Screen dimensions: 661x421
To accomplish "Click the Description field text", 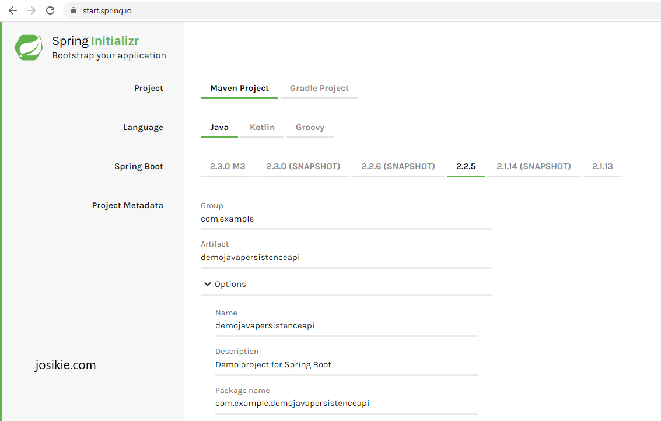I will tap(274, 364).
